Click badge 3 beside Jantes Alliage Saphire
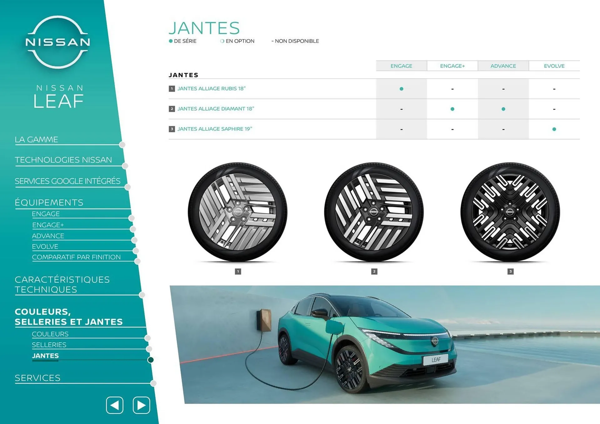This screenshot has width=600, height=424. click(x=172, y=129)
